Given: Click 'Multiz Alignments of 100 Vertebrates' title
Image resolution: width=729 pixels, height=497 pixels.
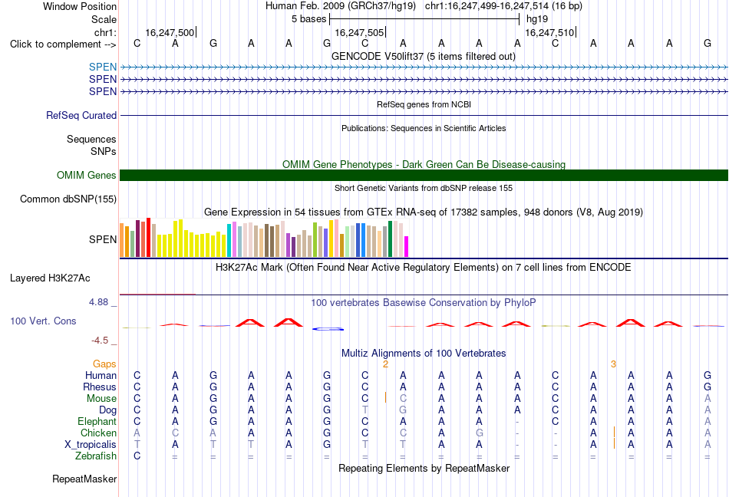Looking at the screenshot, I should pyautogui.click(x=424, y=354).
